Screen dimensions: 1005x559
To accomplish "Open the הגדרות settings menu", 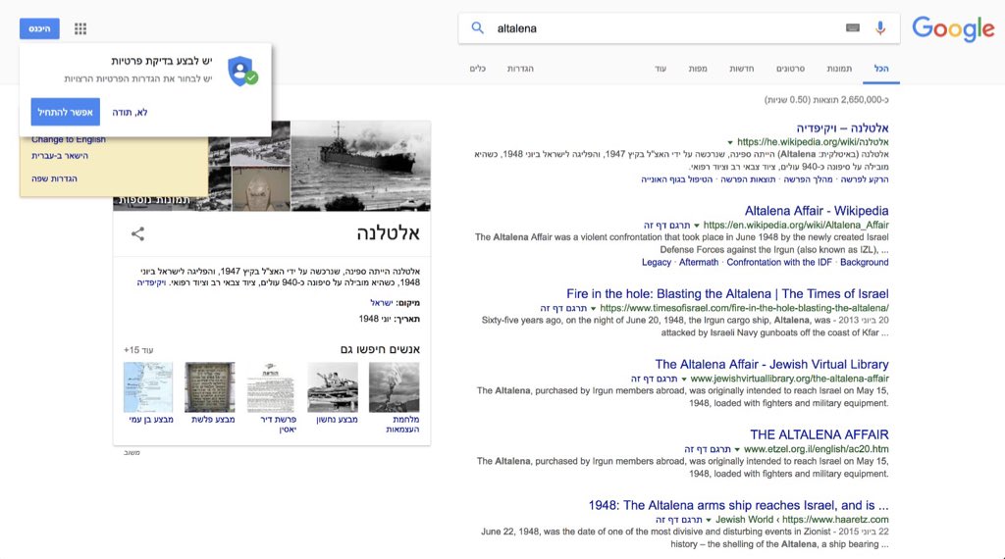I will pos(520,69).
